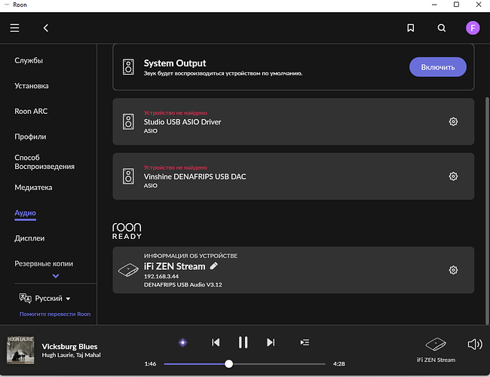
Task: Enable System Output with Включить button
Action: click(437, 67)
